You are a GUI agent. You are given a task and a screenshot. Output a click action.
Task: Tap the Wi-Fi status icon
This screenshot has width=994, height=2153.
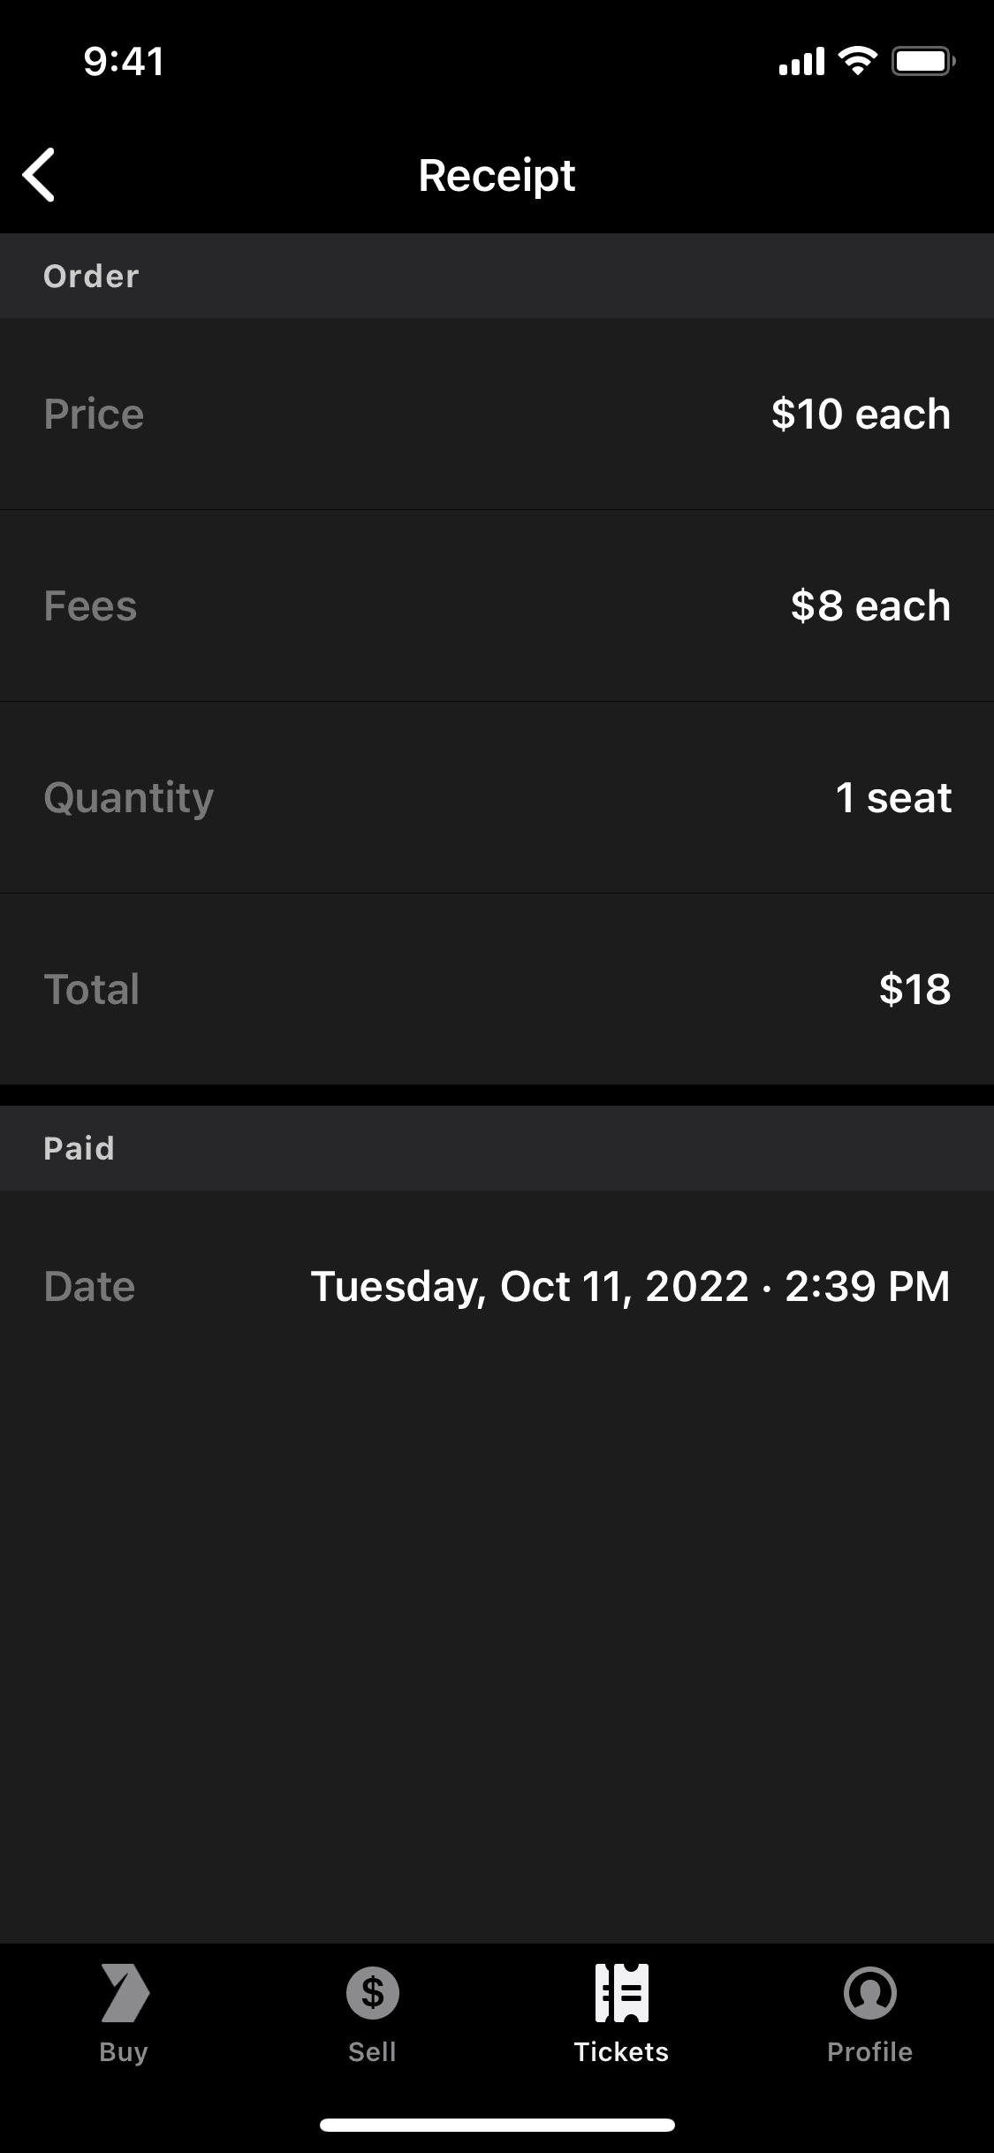[856, 61]
